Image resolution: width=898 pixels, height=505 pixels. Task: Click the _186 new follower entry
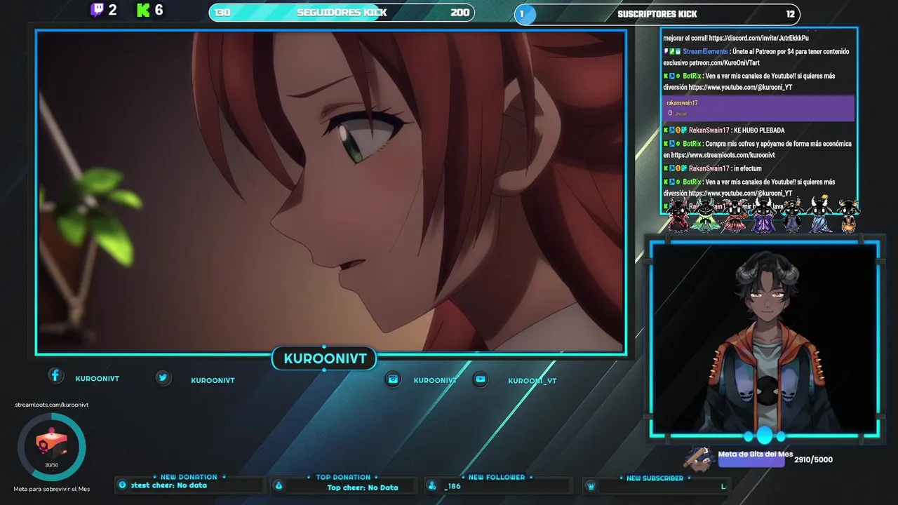tap(453, 486)
